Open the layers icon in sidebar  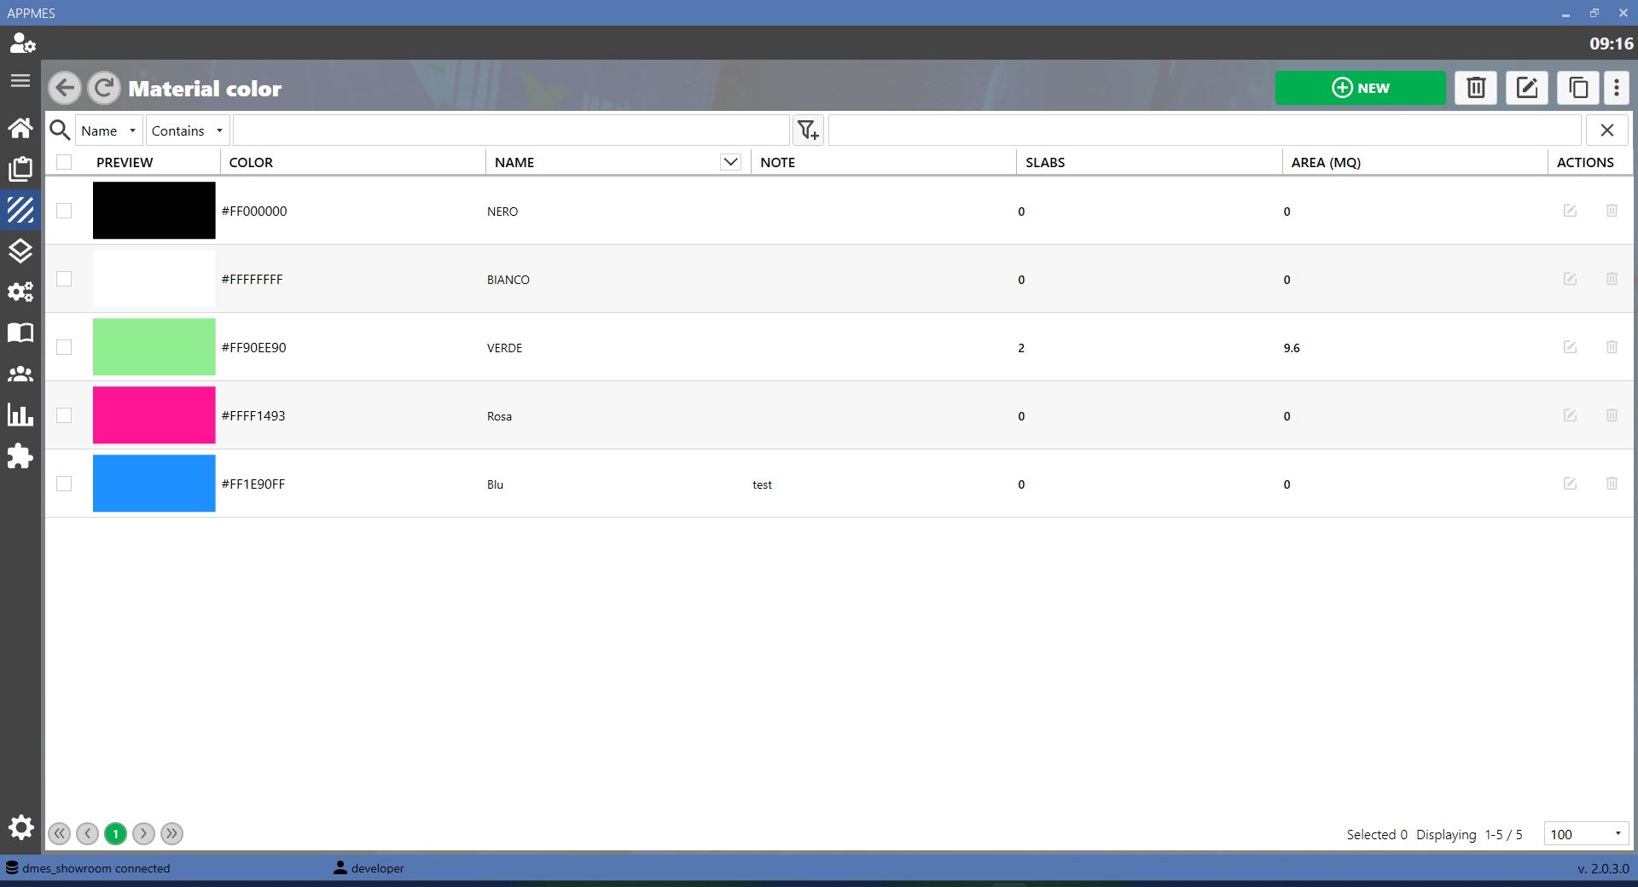[20, 251]
